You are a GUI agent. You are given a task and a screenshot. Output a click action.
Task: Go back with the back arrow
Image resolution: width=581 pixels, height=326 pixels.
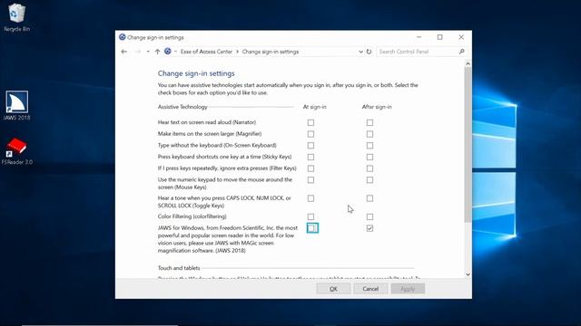(124, 52)
